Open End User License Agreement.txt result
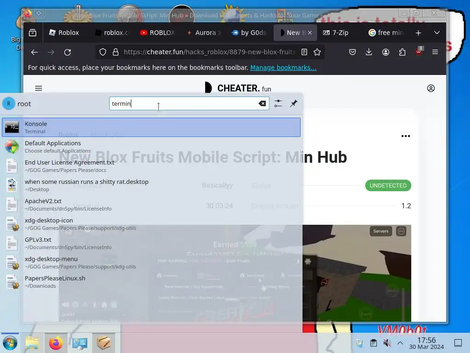The width and height of the screenshot is (470, 353). point(151,166)
